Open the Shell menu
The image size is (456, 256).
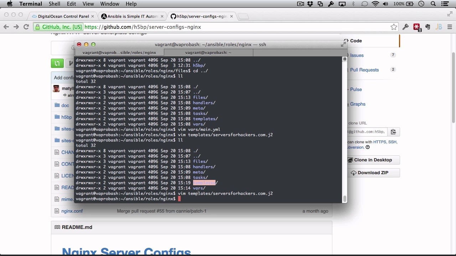(54, 4)
